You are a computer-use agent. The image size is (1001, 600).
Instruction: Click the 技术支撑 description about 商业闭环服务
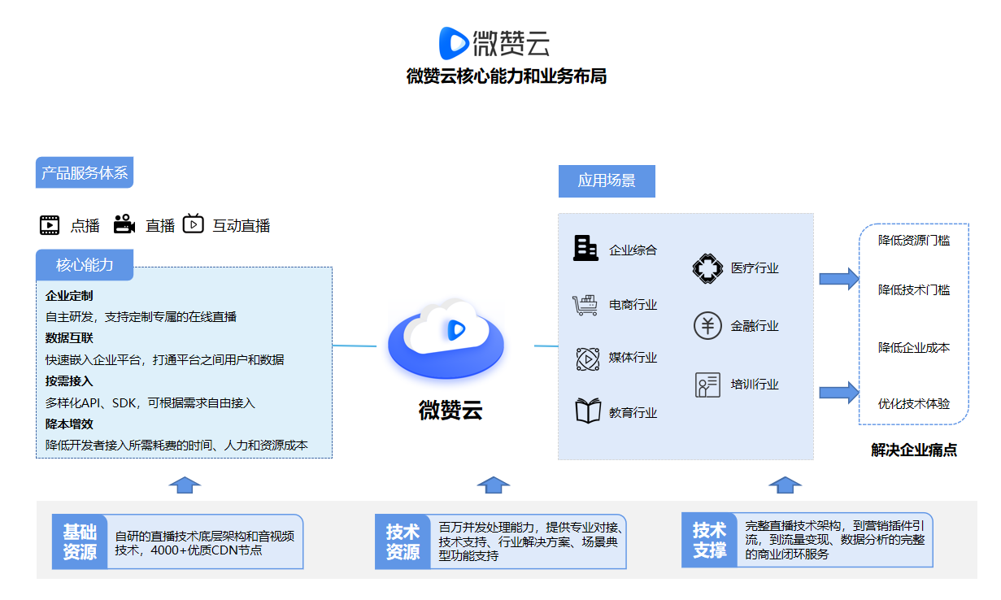pyautogui.click(x=834, y=540)
